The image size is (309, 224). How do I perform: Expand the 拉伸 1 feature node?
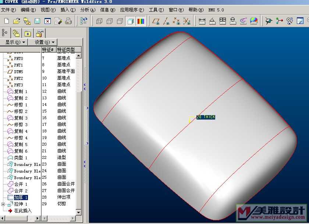pos(3,204)
